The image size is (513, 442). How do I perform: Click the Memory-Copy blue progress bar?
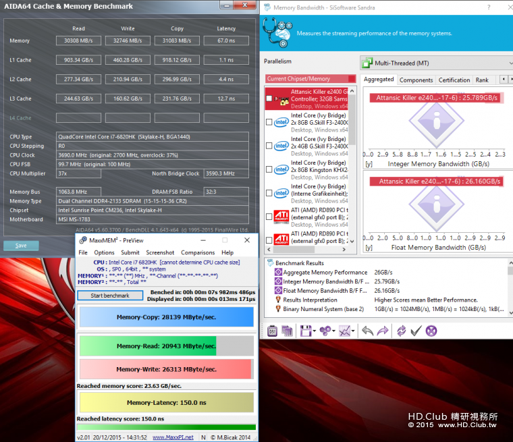pos(167,317)
